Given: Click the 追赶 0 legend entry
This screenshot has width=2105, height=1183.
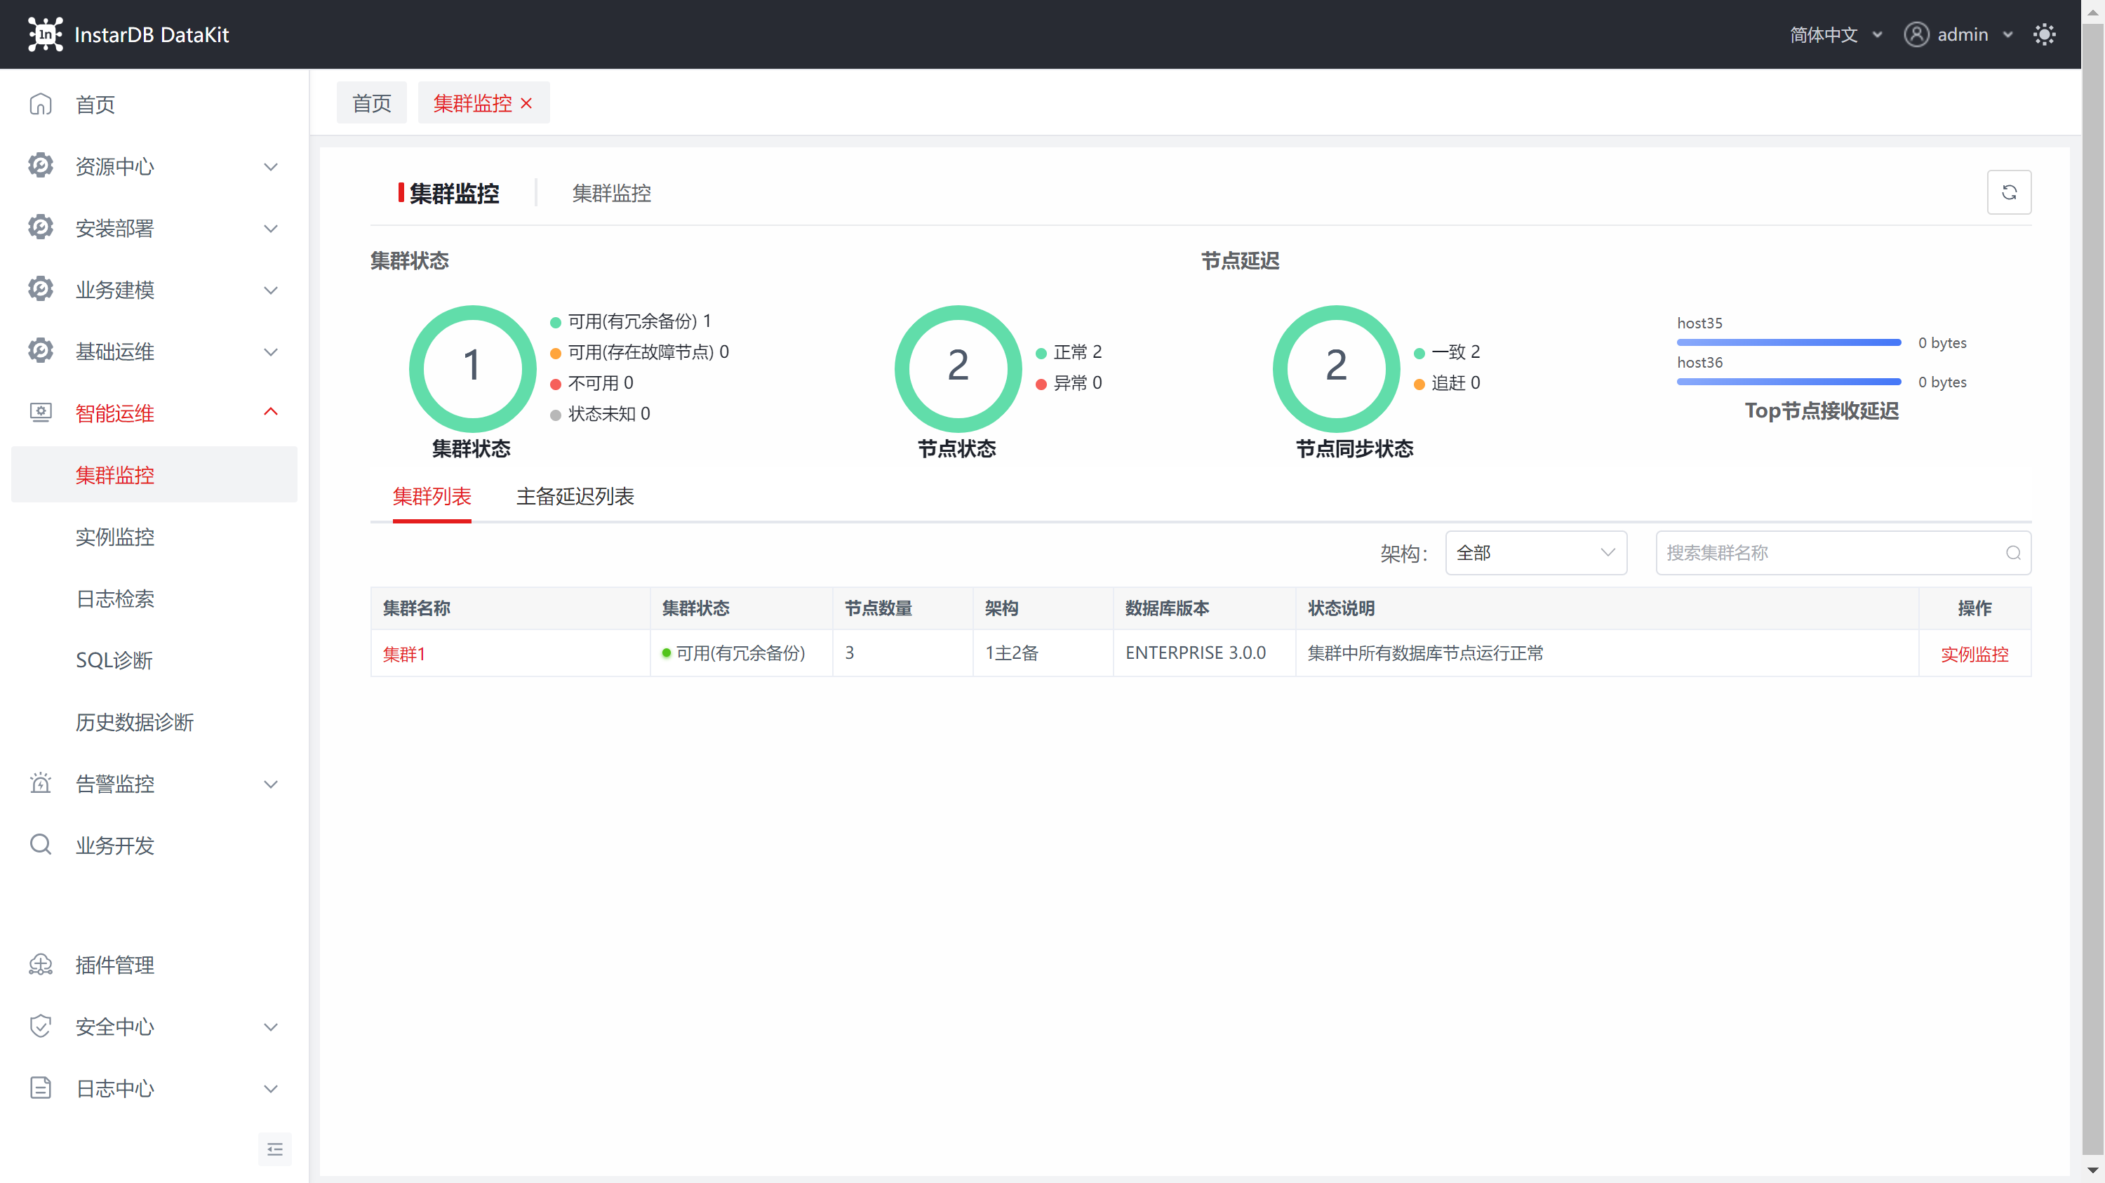Looking at the screenshot, I should 1447,383.
